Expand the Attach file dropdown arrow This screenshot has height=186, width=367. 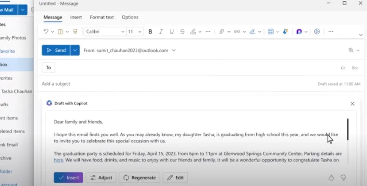[x=229, y=32]
